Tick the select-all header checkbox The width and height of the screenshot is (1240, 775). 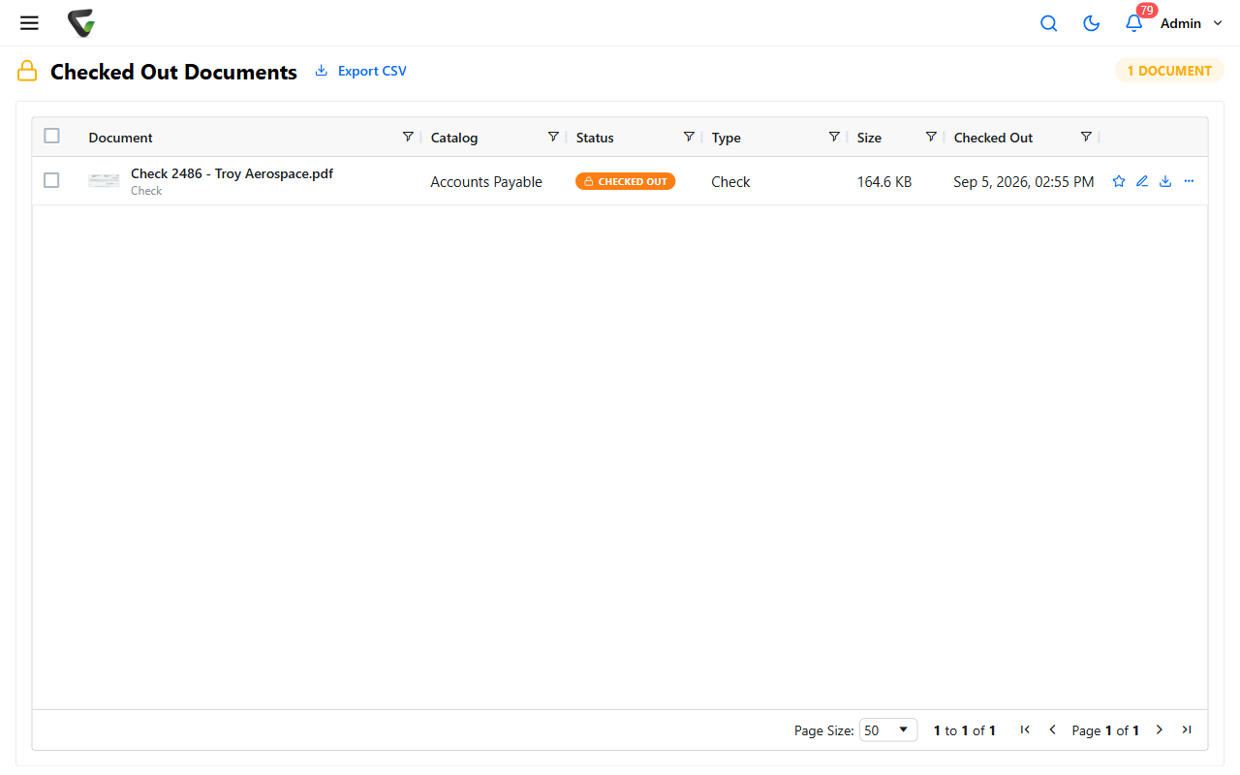click(x=51, y=136)
